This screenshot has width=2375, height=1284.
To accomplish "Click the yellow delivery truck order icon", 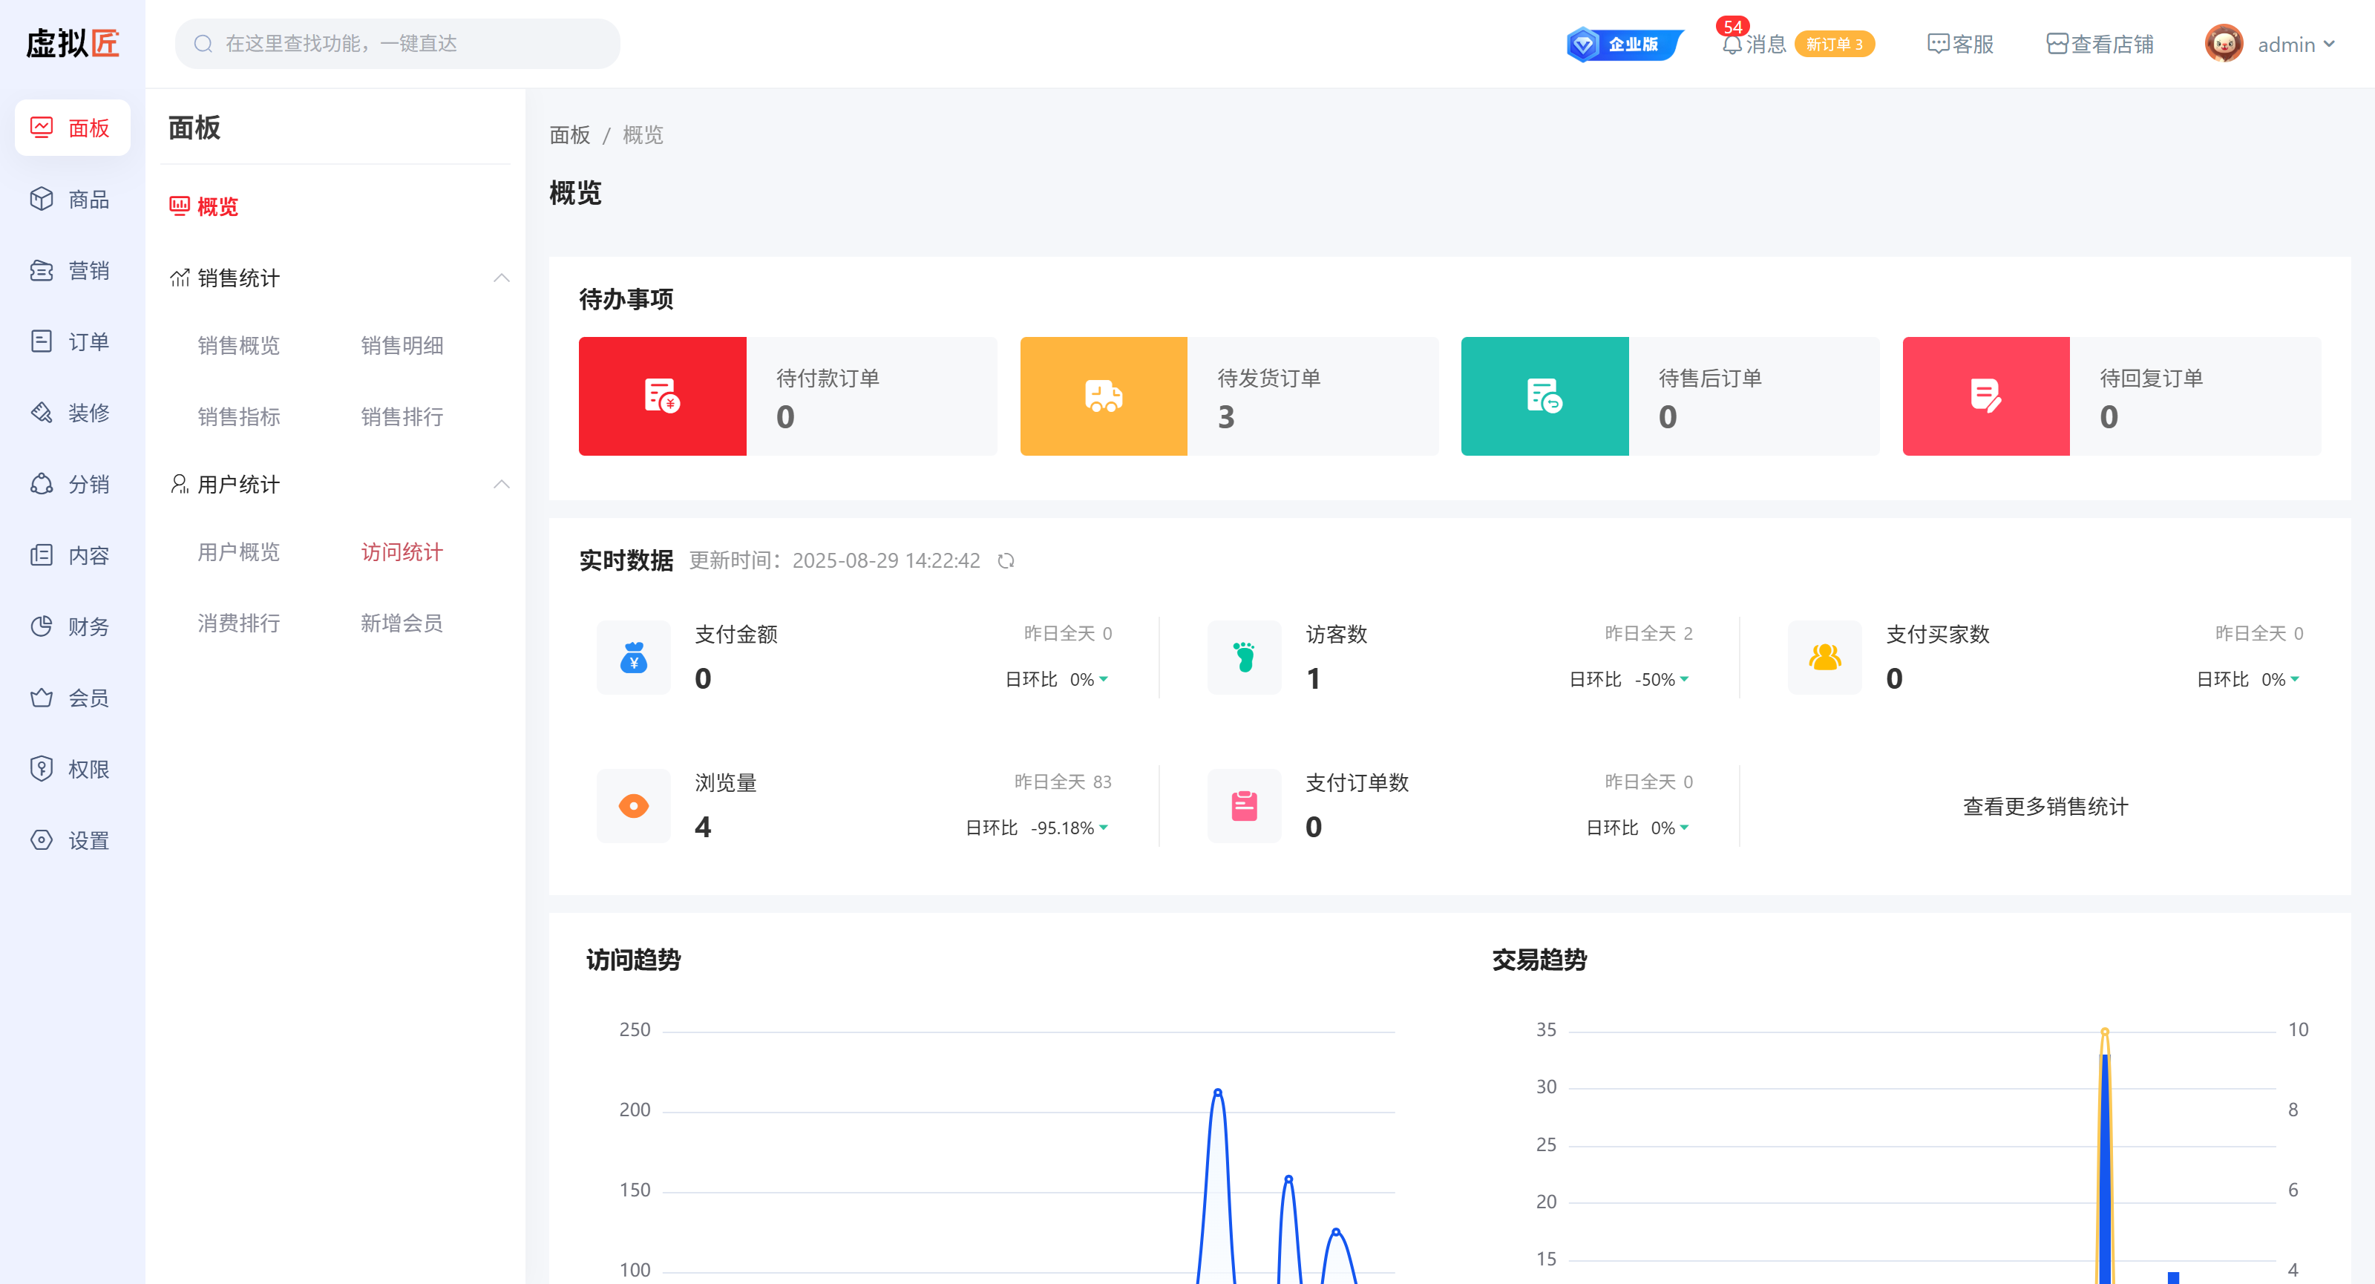I will pyautogui.click(x=1103, y=396).
